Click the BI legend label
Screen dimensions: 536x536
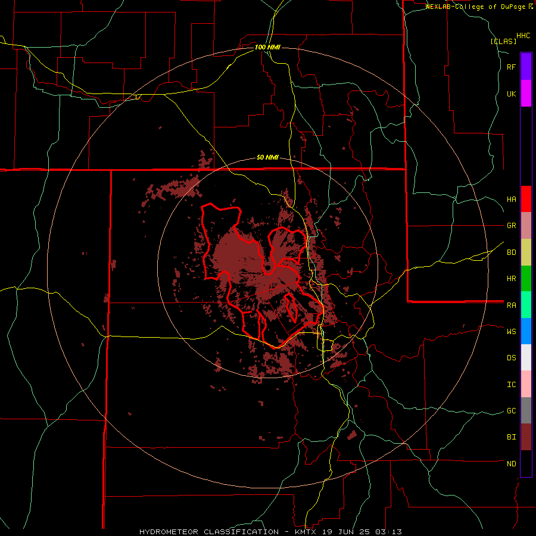[x=511, y=437]
